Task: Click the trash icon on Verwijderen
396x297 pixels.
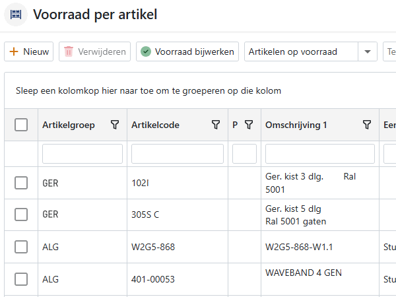Action: (68, 51)
